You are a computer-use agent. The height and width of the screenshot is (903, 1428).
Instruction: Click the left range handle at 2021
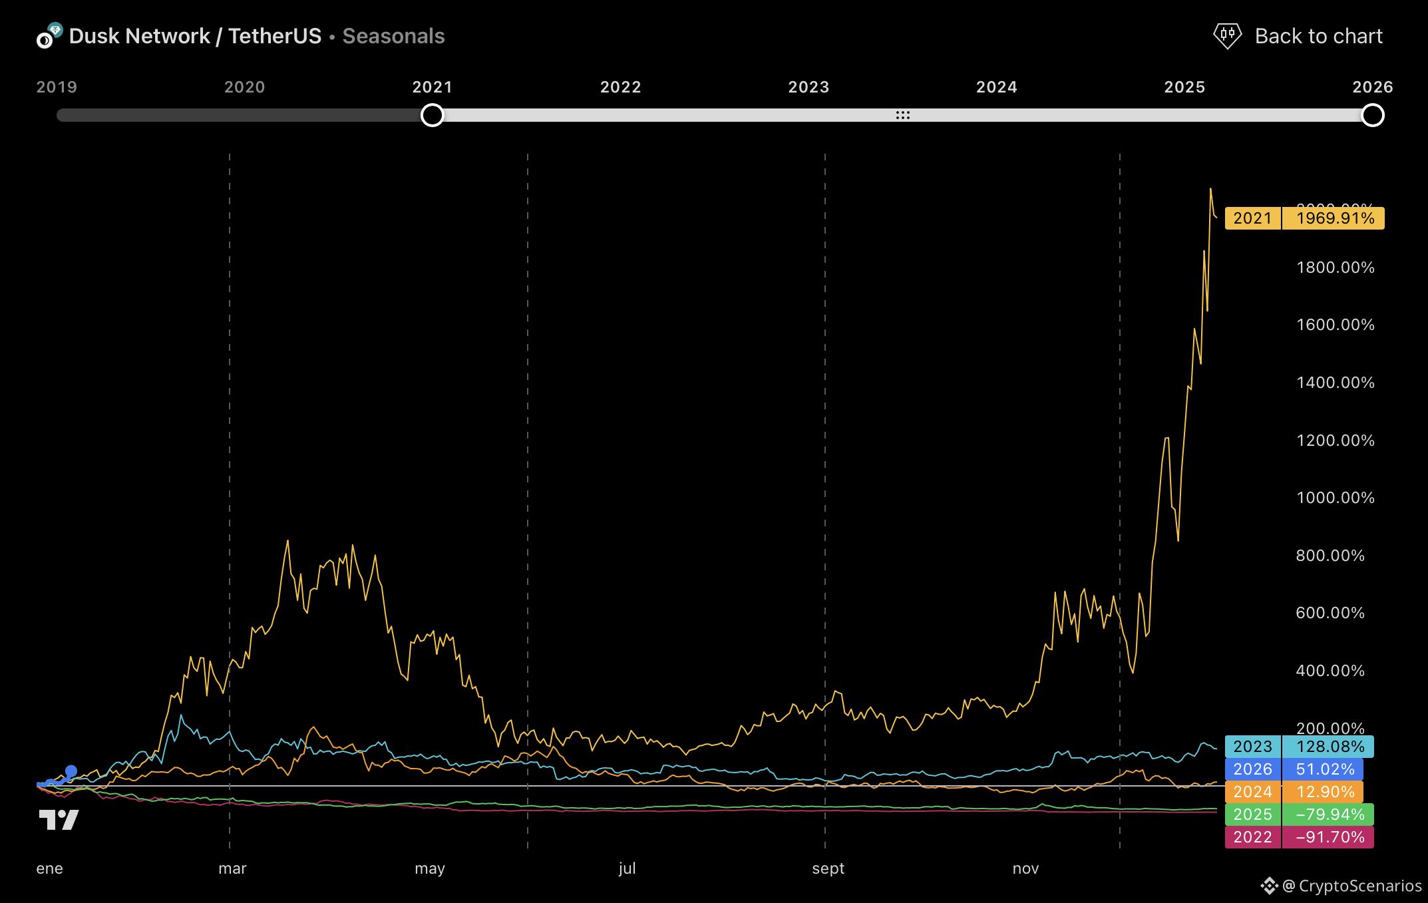click(433, 115)
